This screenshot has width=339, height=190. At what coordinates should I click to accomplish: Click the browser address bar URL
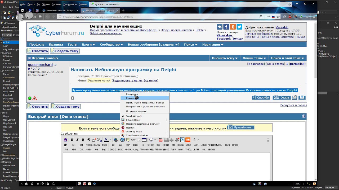pos(98,17)
